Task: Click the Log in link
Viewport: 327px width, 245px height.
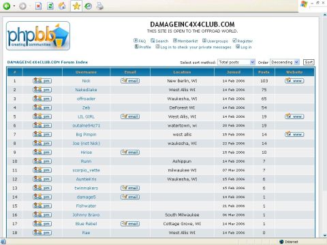Action: click(x=244, y=47)
